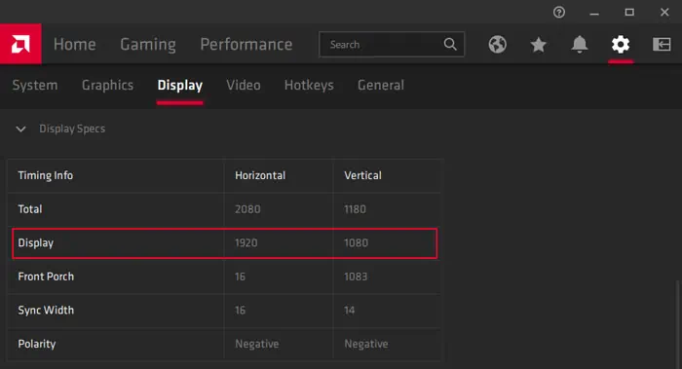Select the Polarity row label
The height and width of the screenshot is (369, 682).
coord(37,344)
